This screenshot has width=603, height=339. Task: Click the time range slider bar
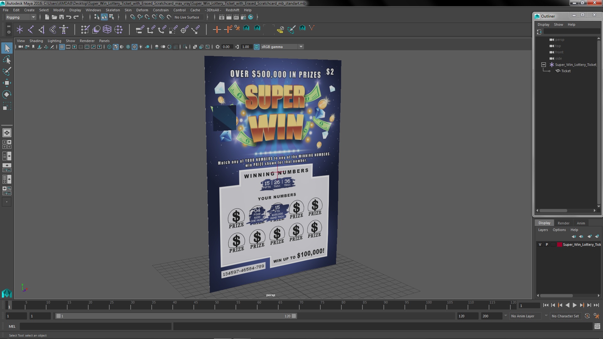point(176,316)
